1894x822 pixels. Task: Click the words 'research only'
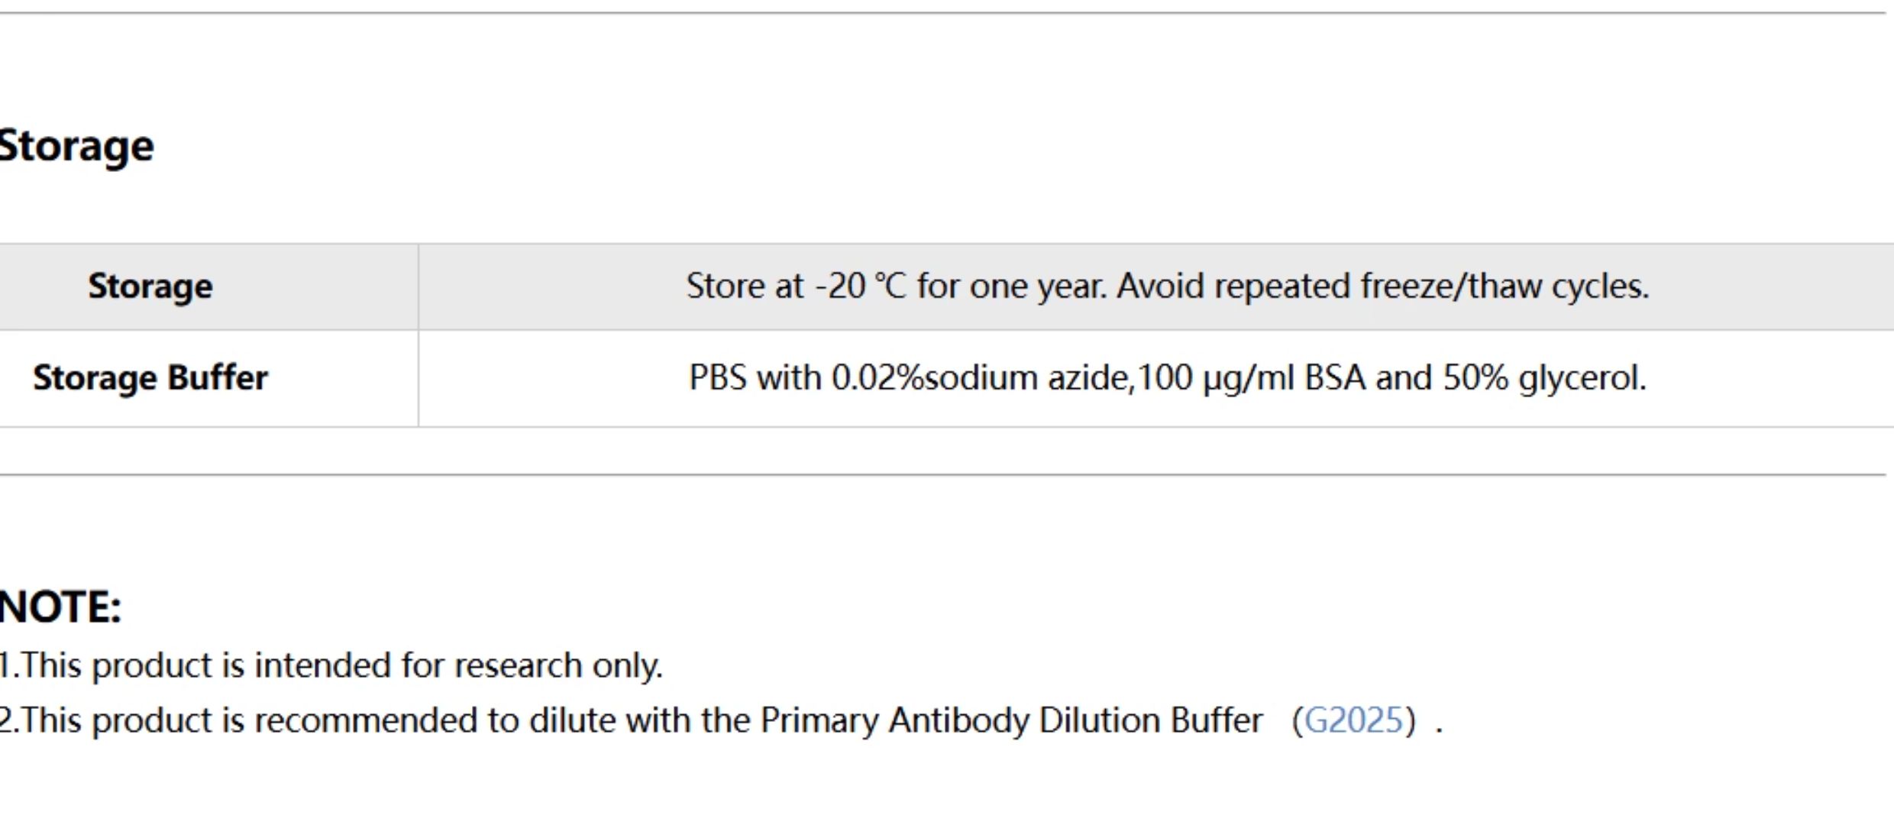coord(558,665)
